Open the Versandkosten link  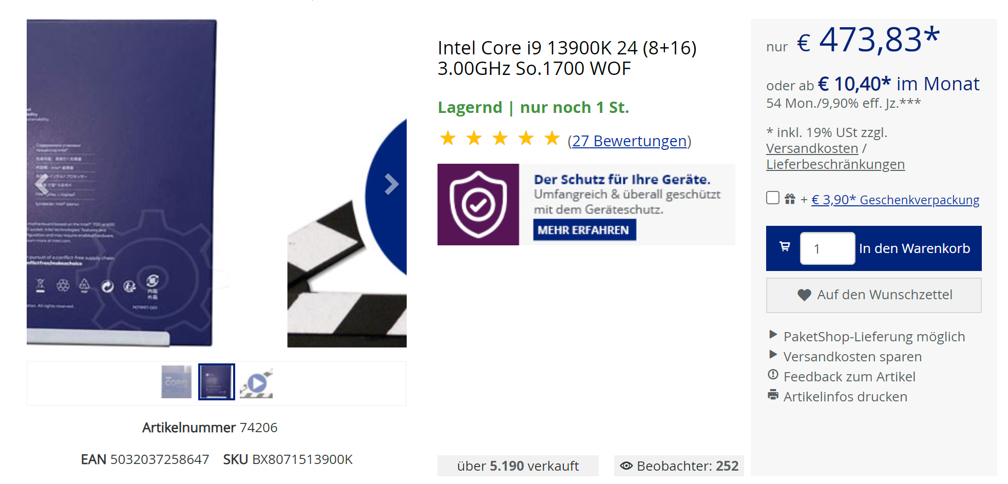click(x=812, y=148)
